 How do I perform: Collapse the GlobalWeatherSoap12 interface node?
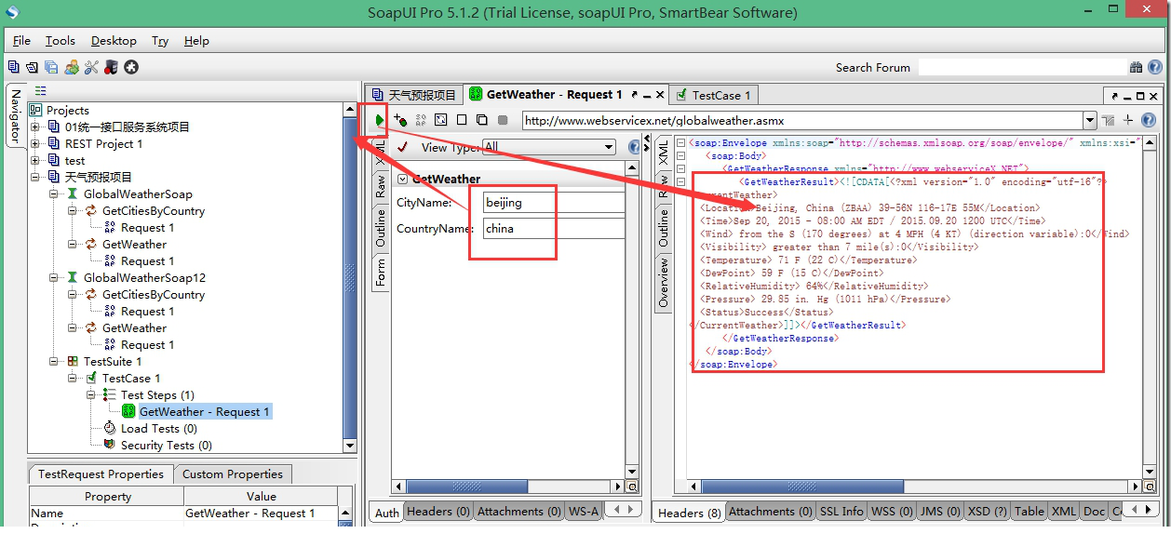click(x=54, y=278)
